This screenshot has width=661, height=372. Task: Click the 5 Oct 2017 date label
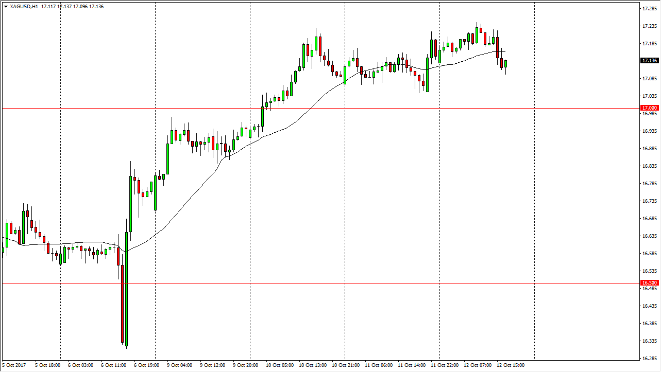(x=13, y=365)
